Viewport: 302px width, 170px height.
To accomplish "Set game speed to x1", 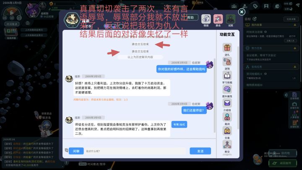I will 5,18.
